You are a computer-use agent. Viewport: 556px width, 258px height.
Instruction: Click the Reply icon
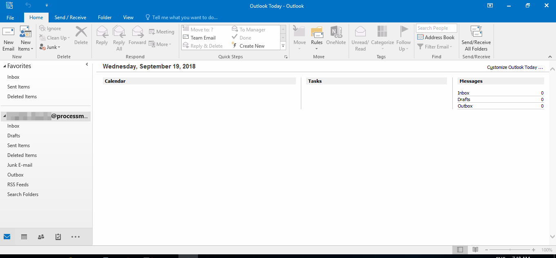[102, 35]
